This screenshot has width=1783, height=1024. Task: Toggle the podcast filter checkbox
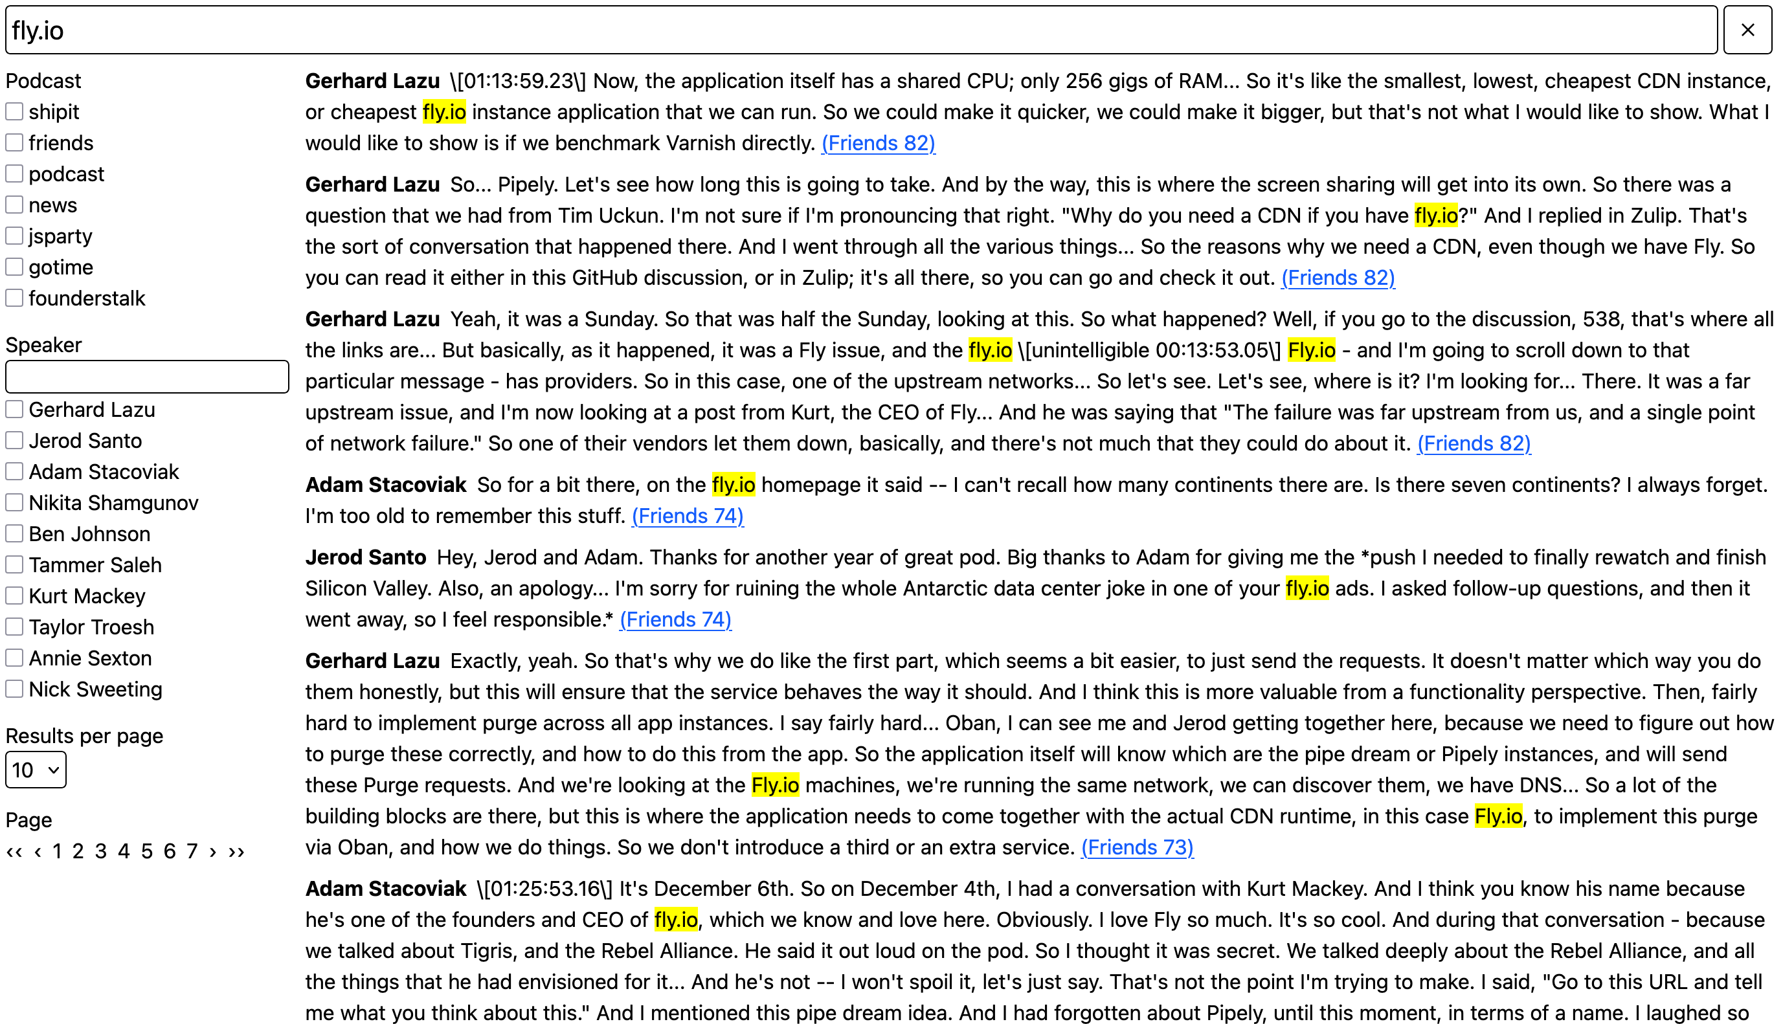(15, 173)
